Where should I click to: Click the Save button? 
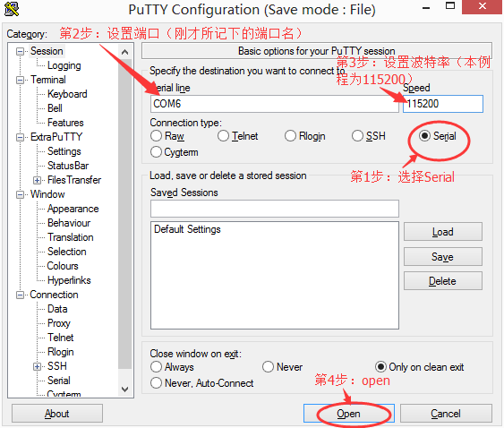(x=442, y=256)
